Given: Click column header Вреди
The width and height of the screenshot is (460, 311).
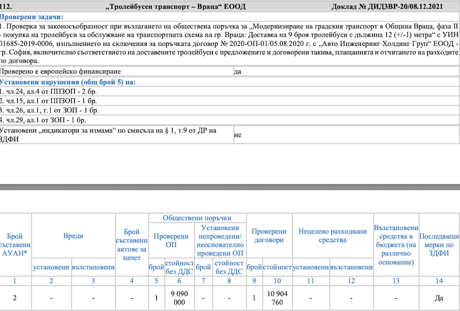Looking at the screenshot, I should [73, 236].
